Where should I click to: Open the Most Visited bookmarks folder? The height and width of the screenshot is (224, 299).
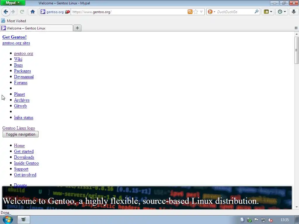tap(13, 21)
